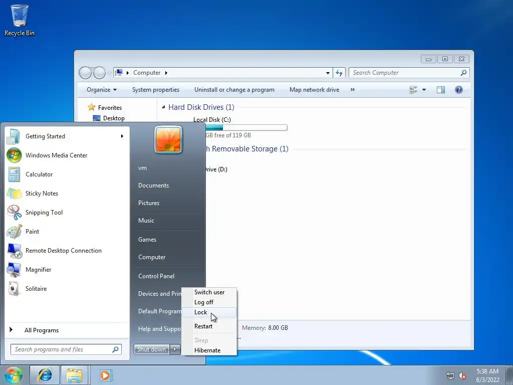
Task: Expand All Programs list
Action: point(67,330)
